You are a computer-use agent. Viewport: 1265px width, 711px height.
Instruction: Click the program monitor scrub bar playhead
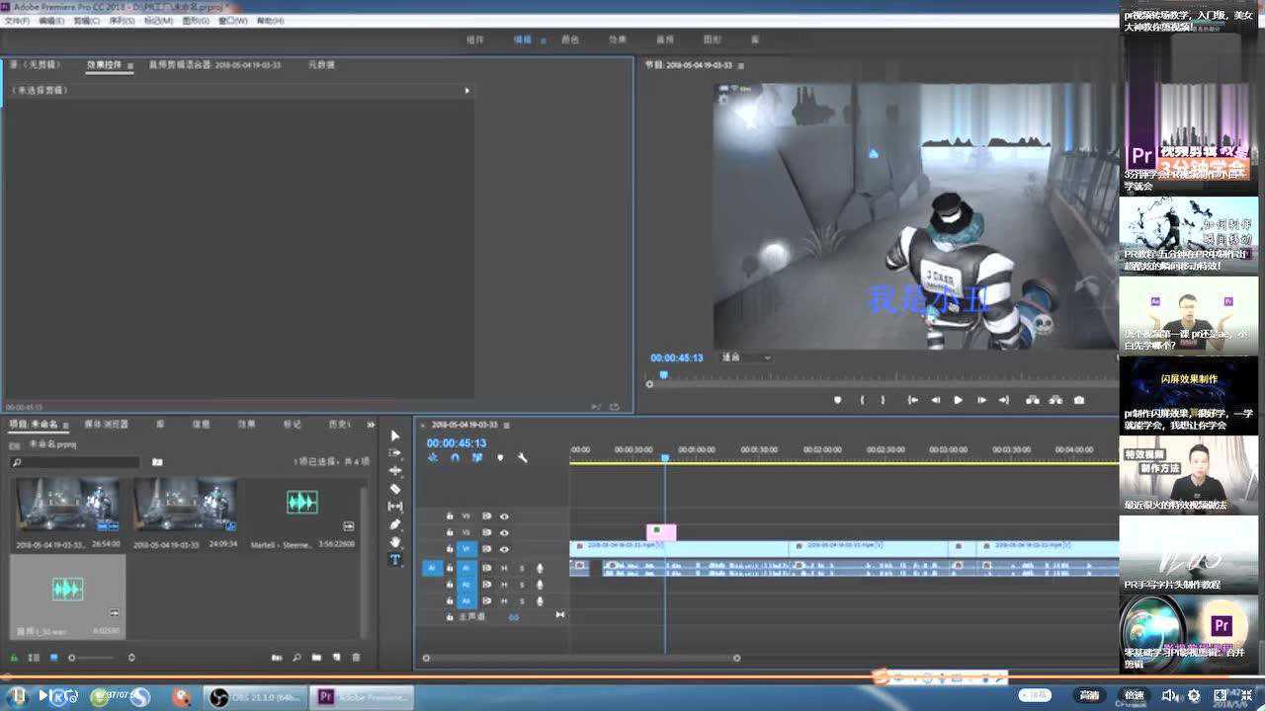click(664, 375)
